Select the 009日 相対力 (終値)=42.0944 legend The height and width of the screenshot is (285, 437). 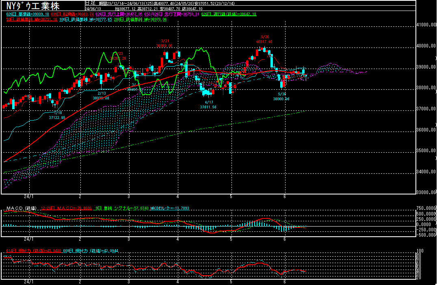91,251
